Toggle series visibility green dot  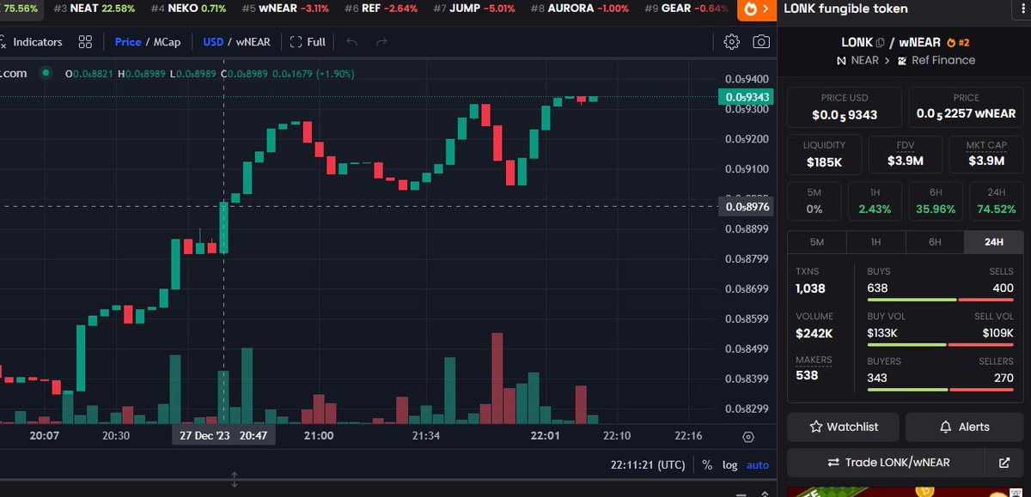(x=46, y=73)
